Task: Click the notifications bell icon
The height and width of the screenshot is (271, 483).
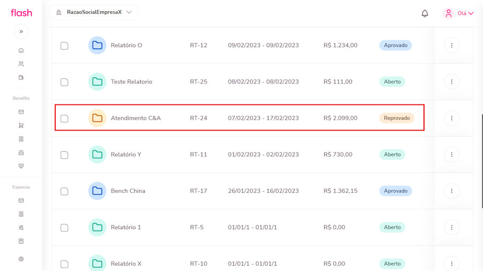Action: 425,13
